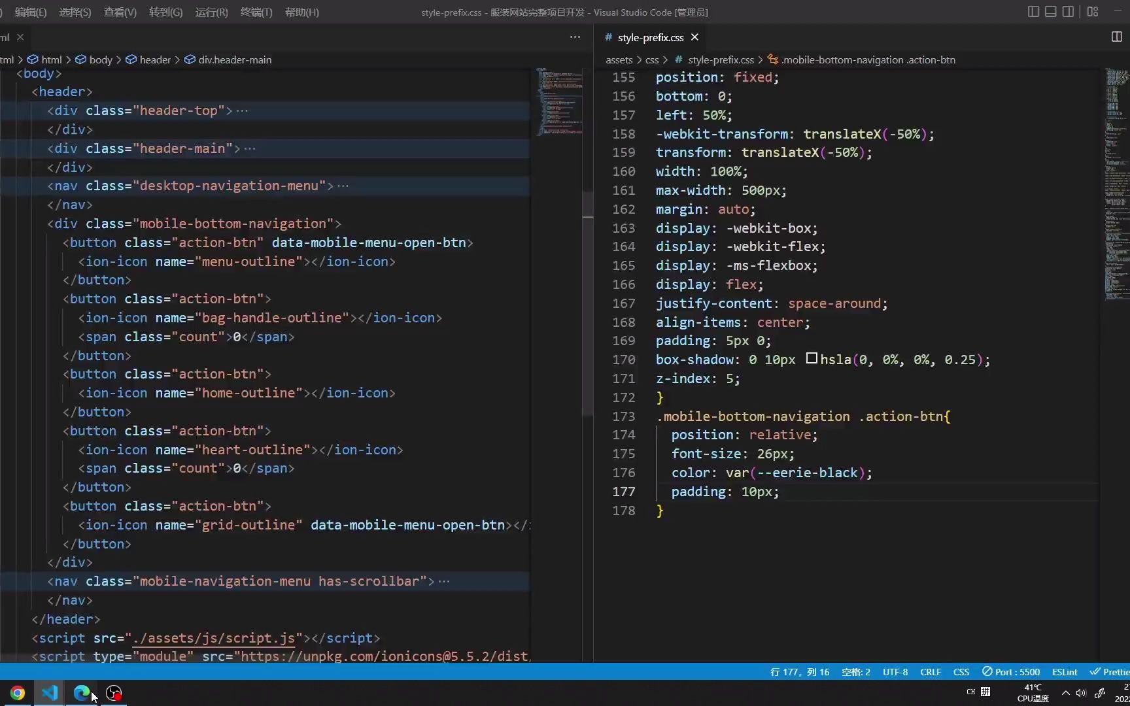Open the left editor's More Actions ellipsis

click(x=575, y=37)
